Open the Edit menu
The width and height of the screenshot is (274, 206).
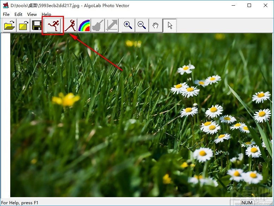[x=18, y=14]
